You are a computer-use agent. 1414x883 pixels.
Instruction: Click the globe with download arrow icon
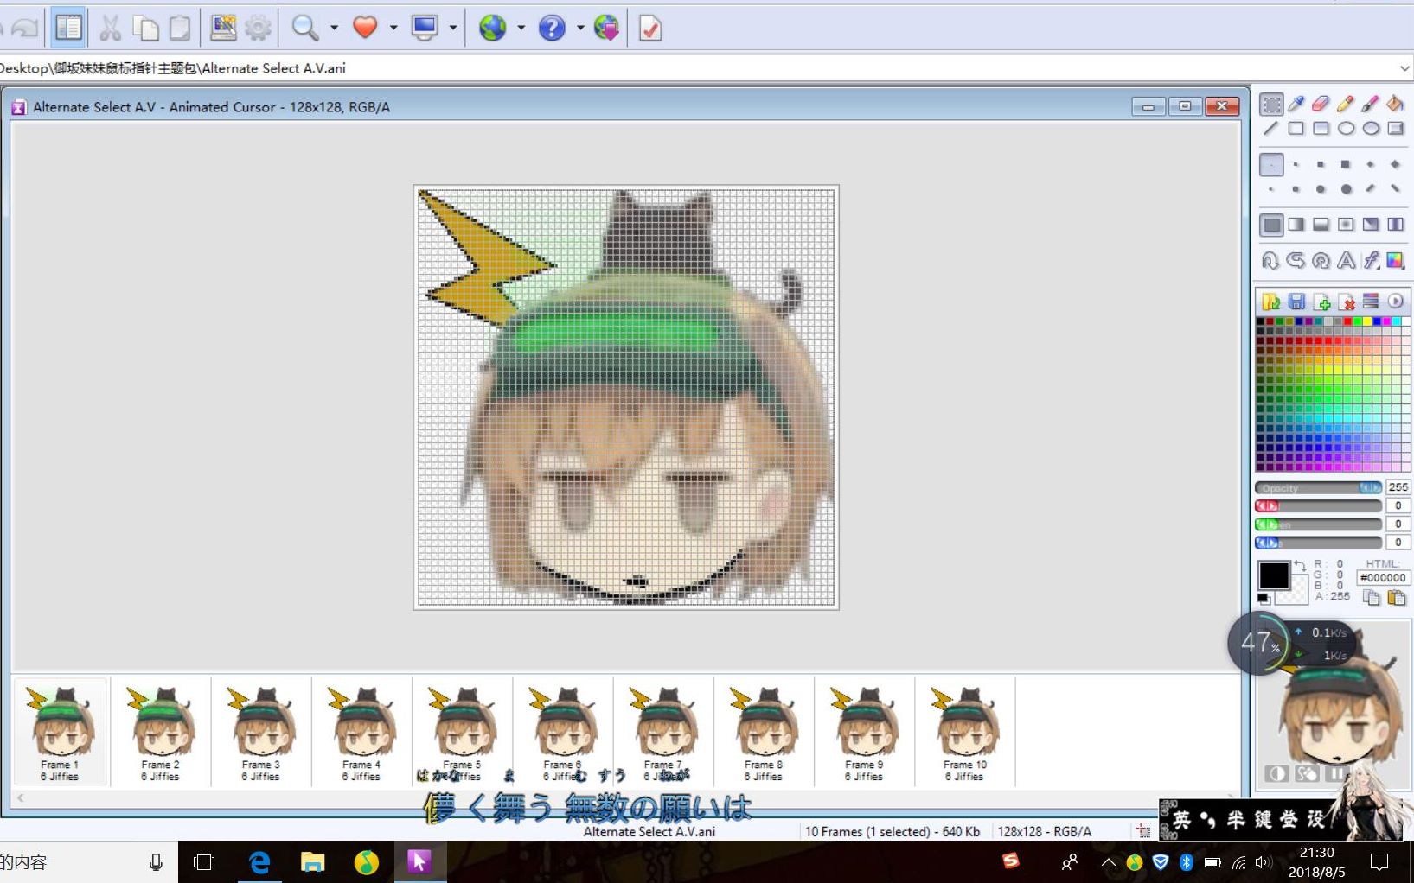[607, 29]
